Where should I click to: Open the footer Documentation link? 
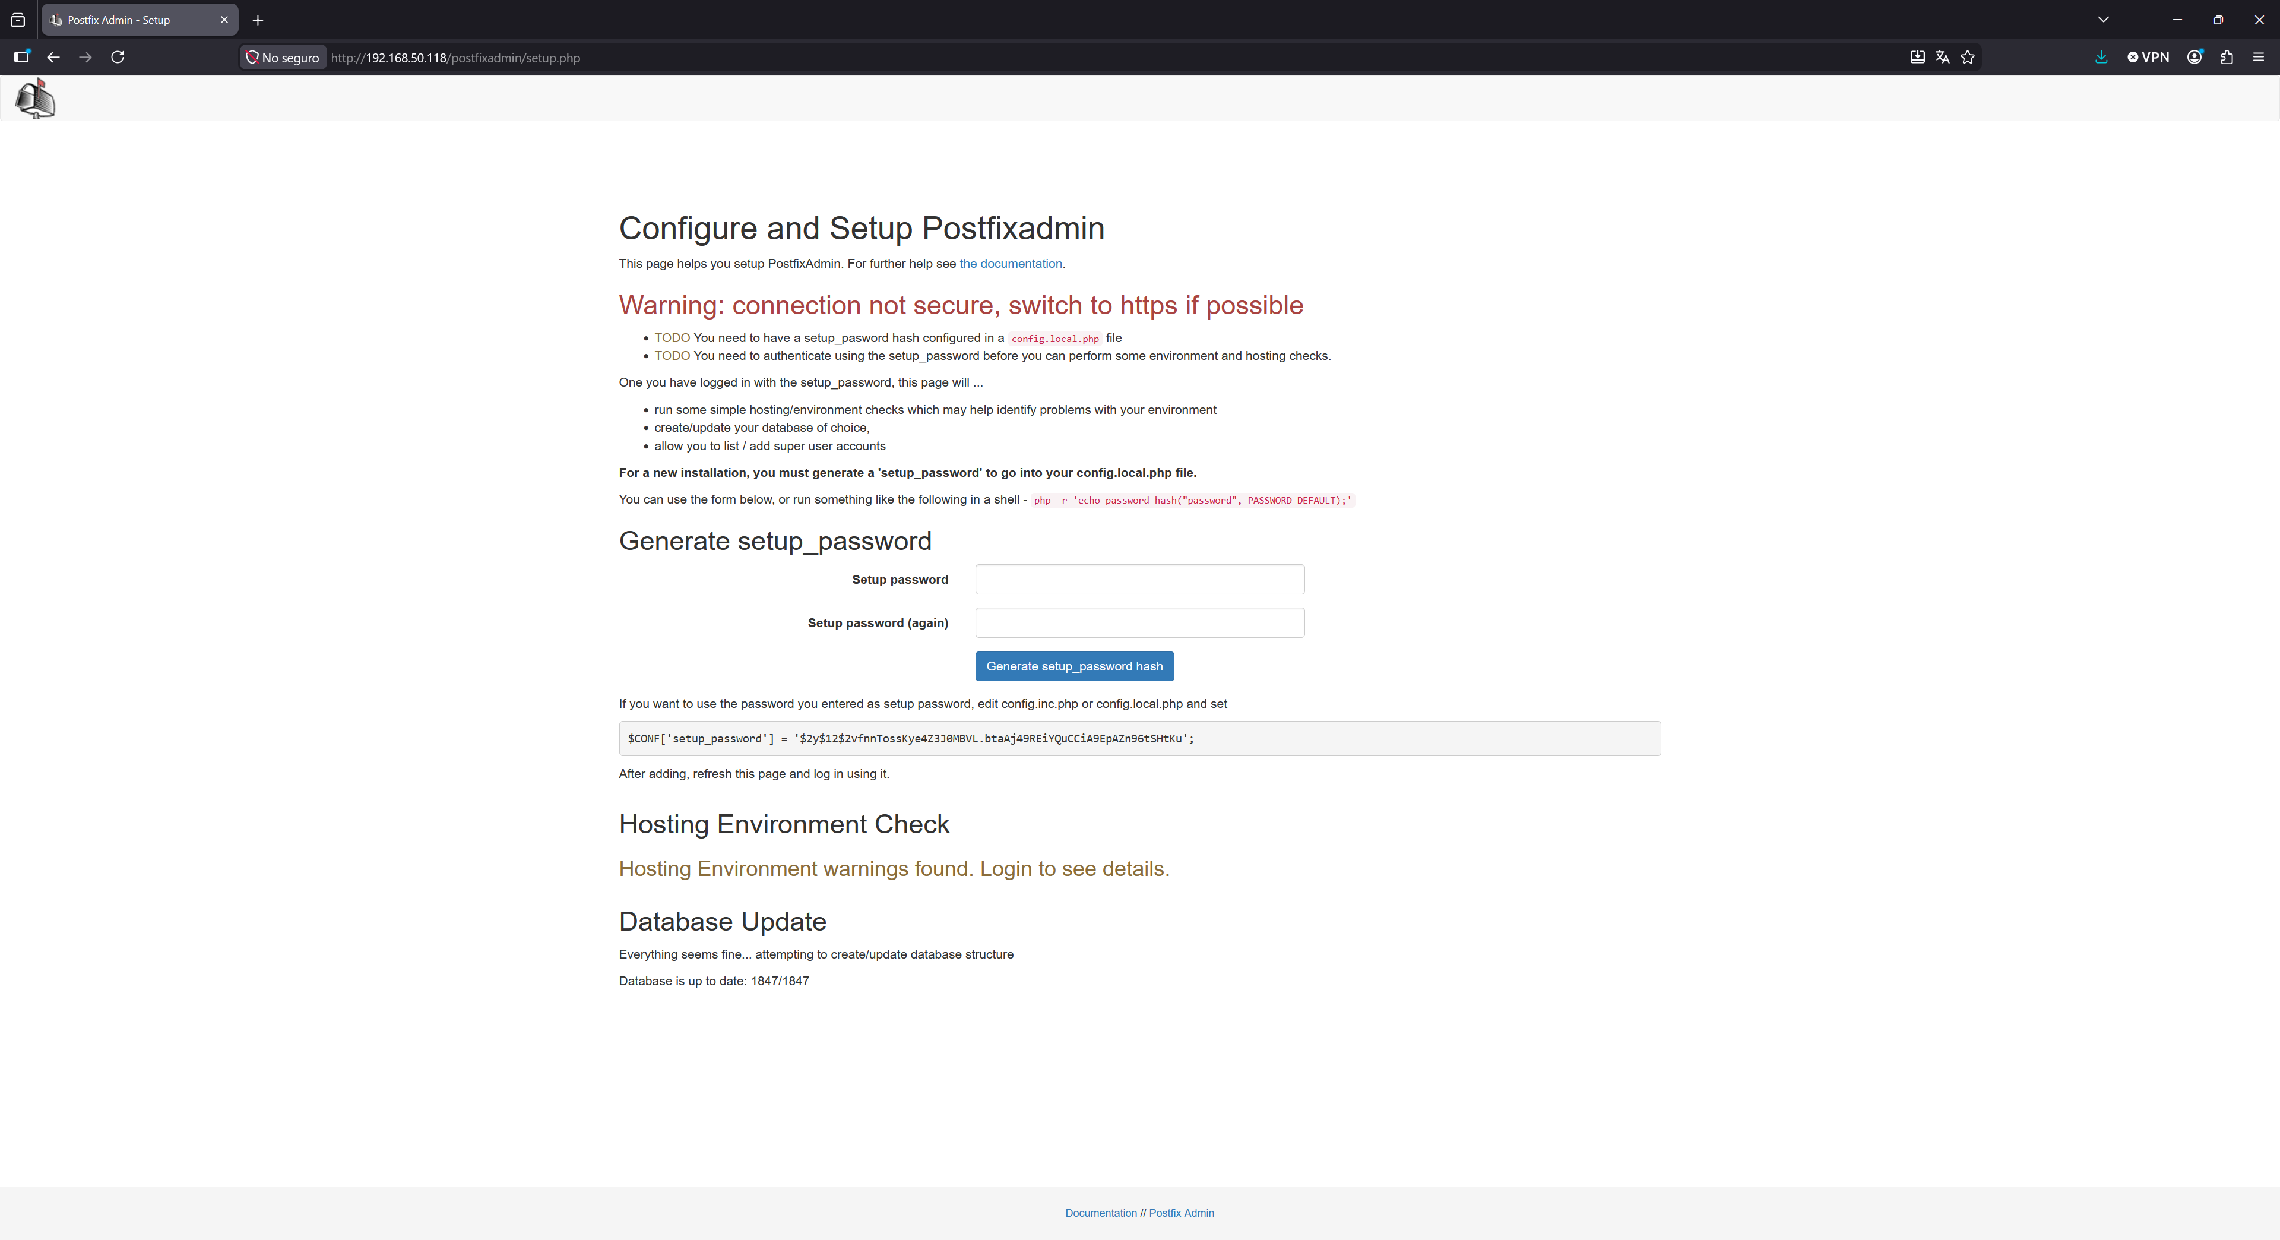pyautogui.click(x=1101, y=1213)
